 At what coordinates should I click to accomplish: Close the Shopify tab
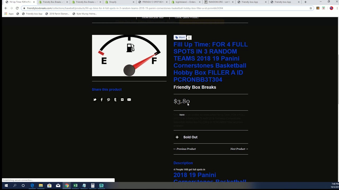click(x=133, y=2)
